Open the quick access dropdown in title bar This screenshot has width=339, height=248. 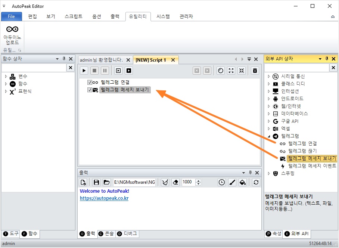(4, 6)
